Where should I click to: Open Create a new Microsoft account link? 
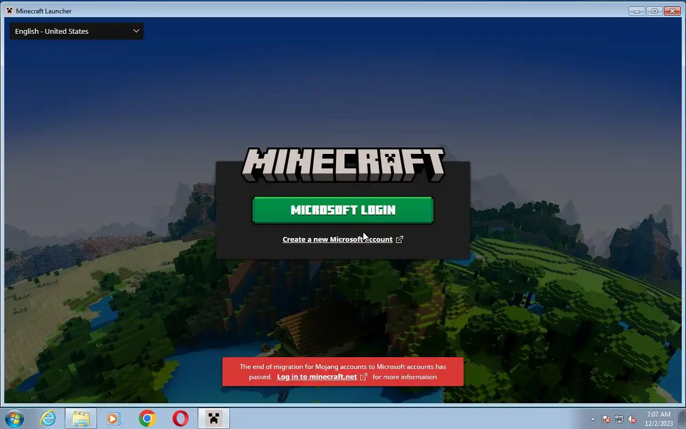pos(337,240)
